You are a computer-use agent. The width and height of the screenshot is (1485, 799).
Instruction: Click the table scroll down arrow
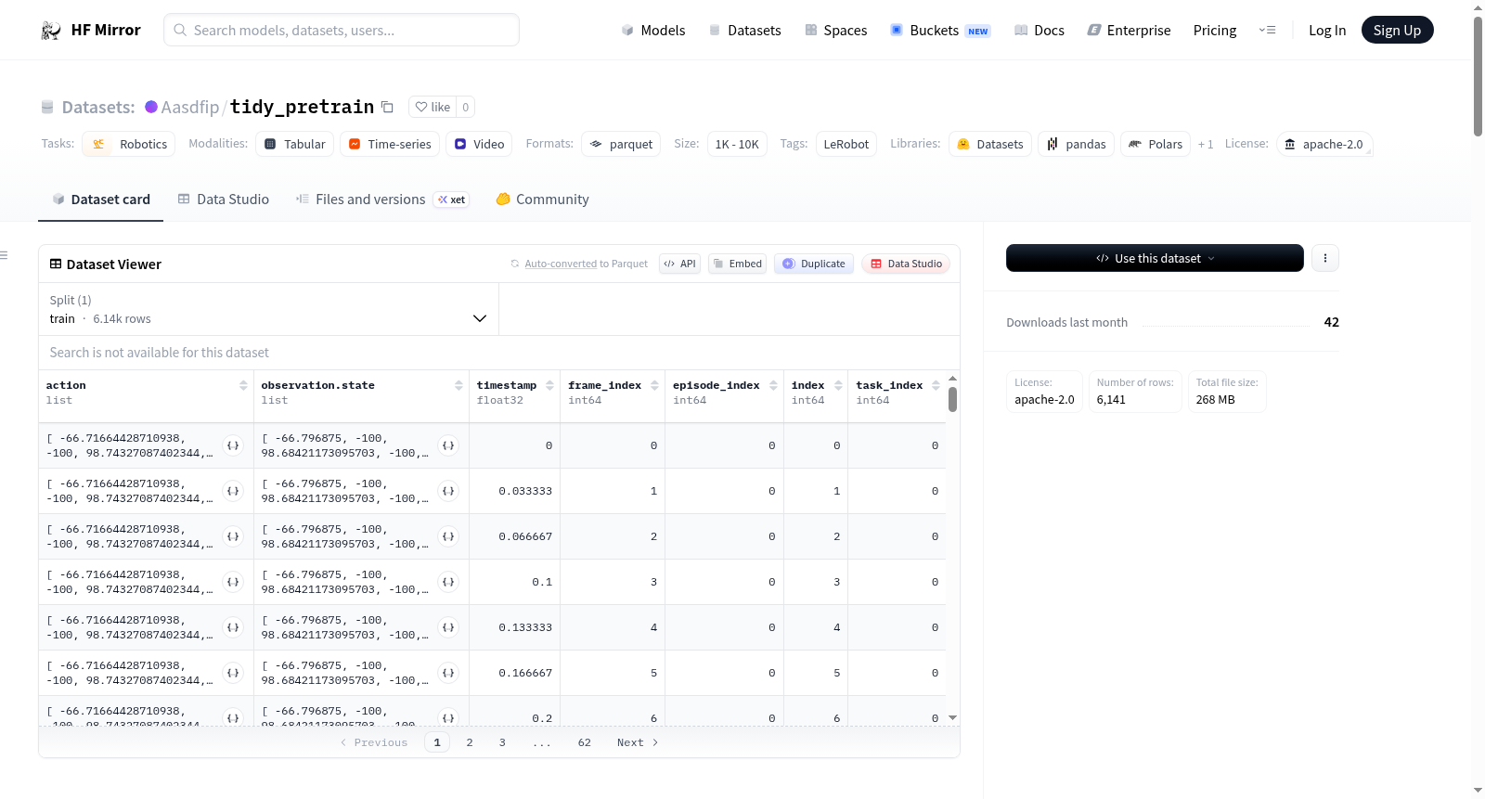coord(952,717)
